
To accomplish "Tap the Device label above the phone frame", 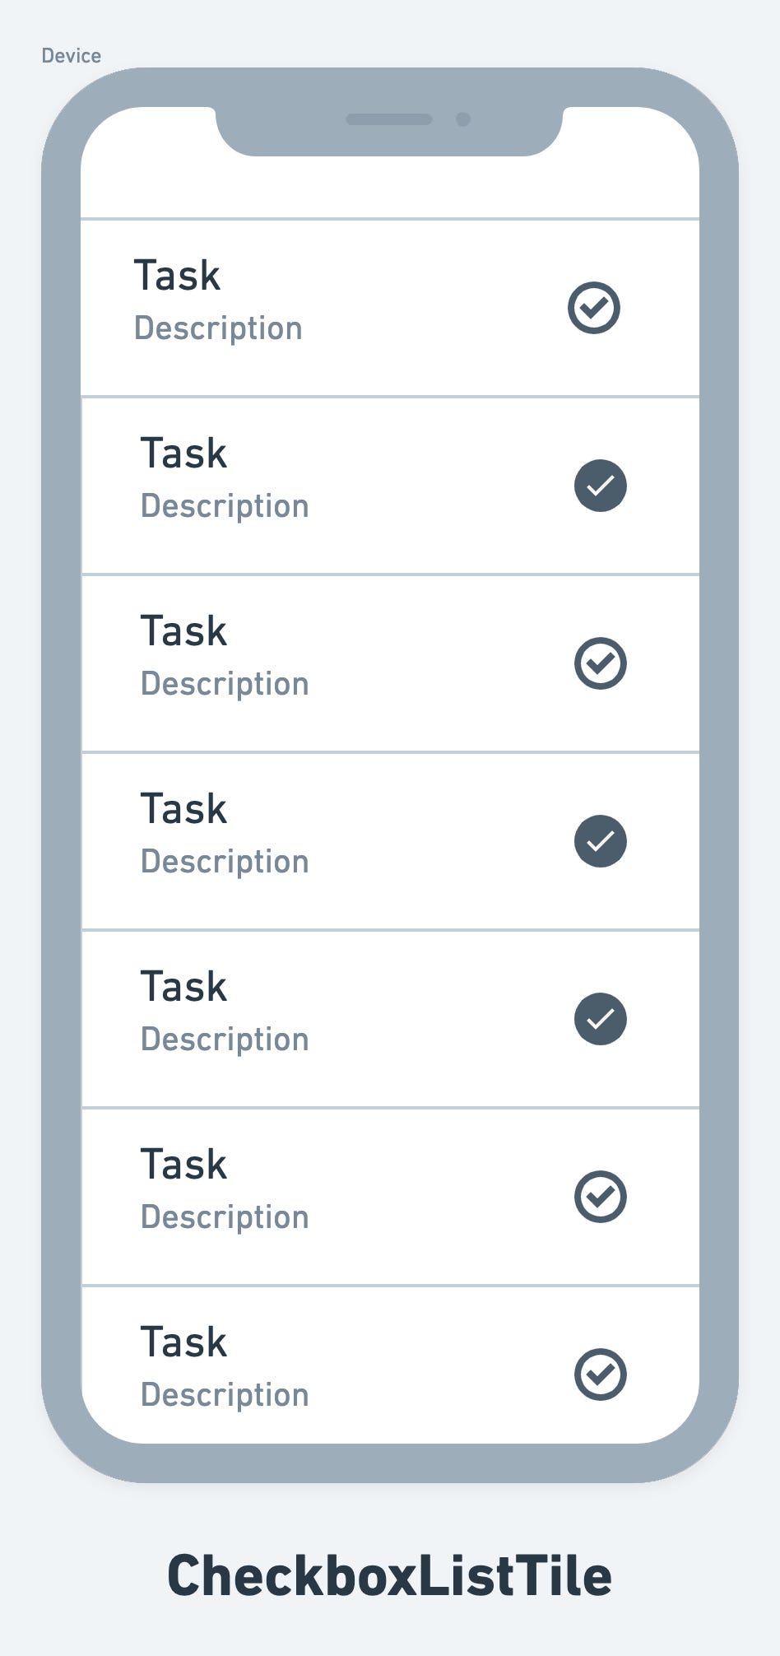I will tap(72, 55).
